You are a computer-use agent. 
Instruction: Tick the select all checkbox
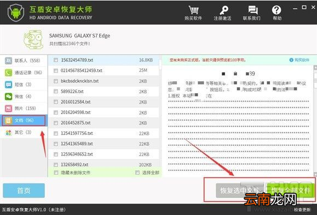click(137, 172)
